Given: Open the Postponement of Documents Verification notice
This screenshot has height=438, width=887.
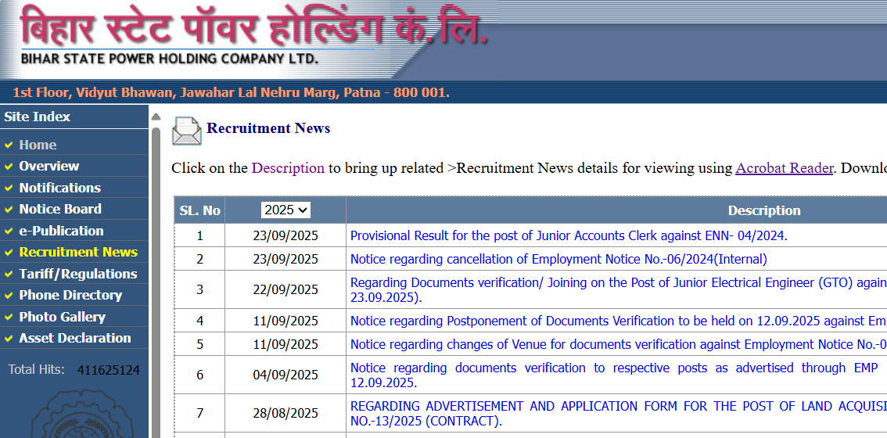Looking at the screenshot, I should (x=618, y=321).
